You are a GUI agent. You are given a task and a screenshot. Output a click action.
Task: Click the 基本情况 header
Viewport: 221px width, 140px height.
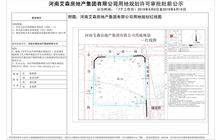(x=36, y=18)
